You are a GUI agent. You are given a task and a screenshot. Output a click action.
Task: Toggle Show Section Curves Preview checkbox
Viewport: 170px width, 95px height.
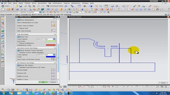point(18,50)
